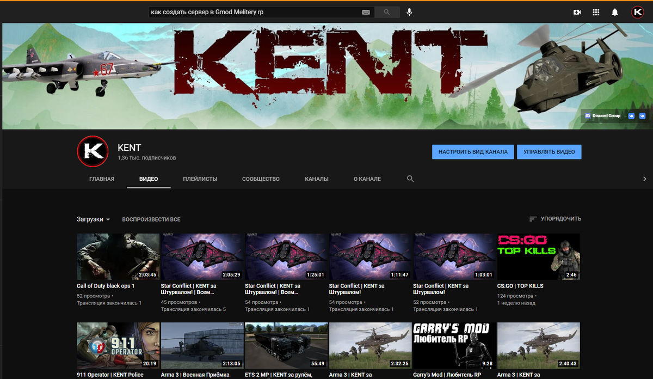653x379 pixels.
Task: Switch to the О КАНАЛЕ tab
Action: coord(367,179)
